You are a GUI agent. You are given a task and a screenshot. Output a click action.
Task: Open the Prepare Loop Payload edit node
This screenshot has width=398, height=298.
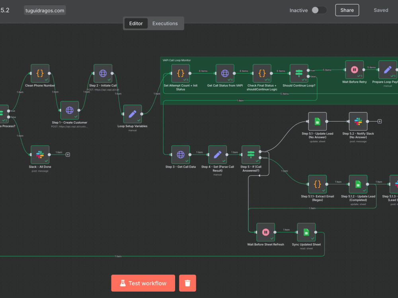[x=388, y=70]
